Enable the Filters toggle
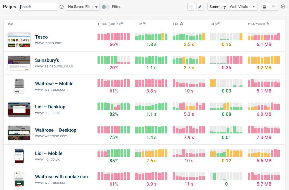Viewport: 289px width, 190px height. pyautogui.click(x=105, y=6)
